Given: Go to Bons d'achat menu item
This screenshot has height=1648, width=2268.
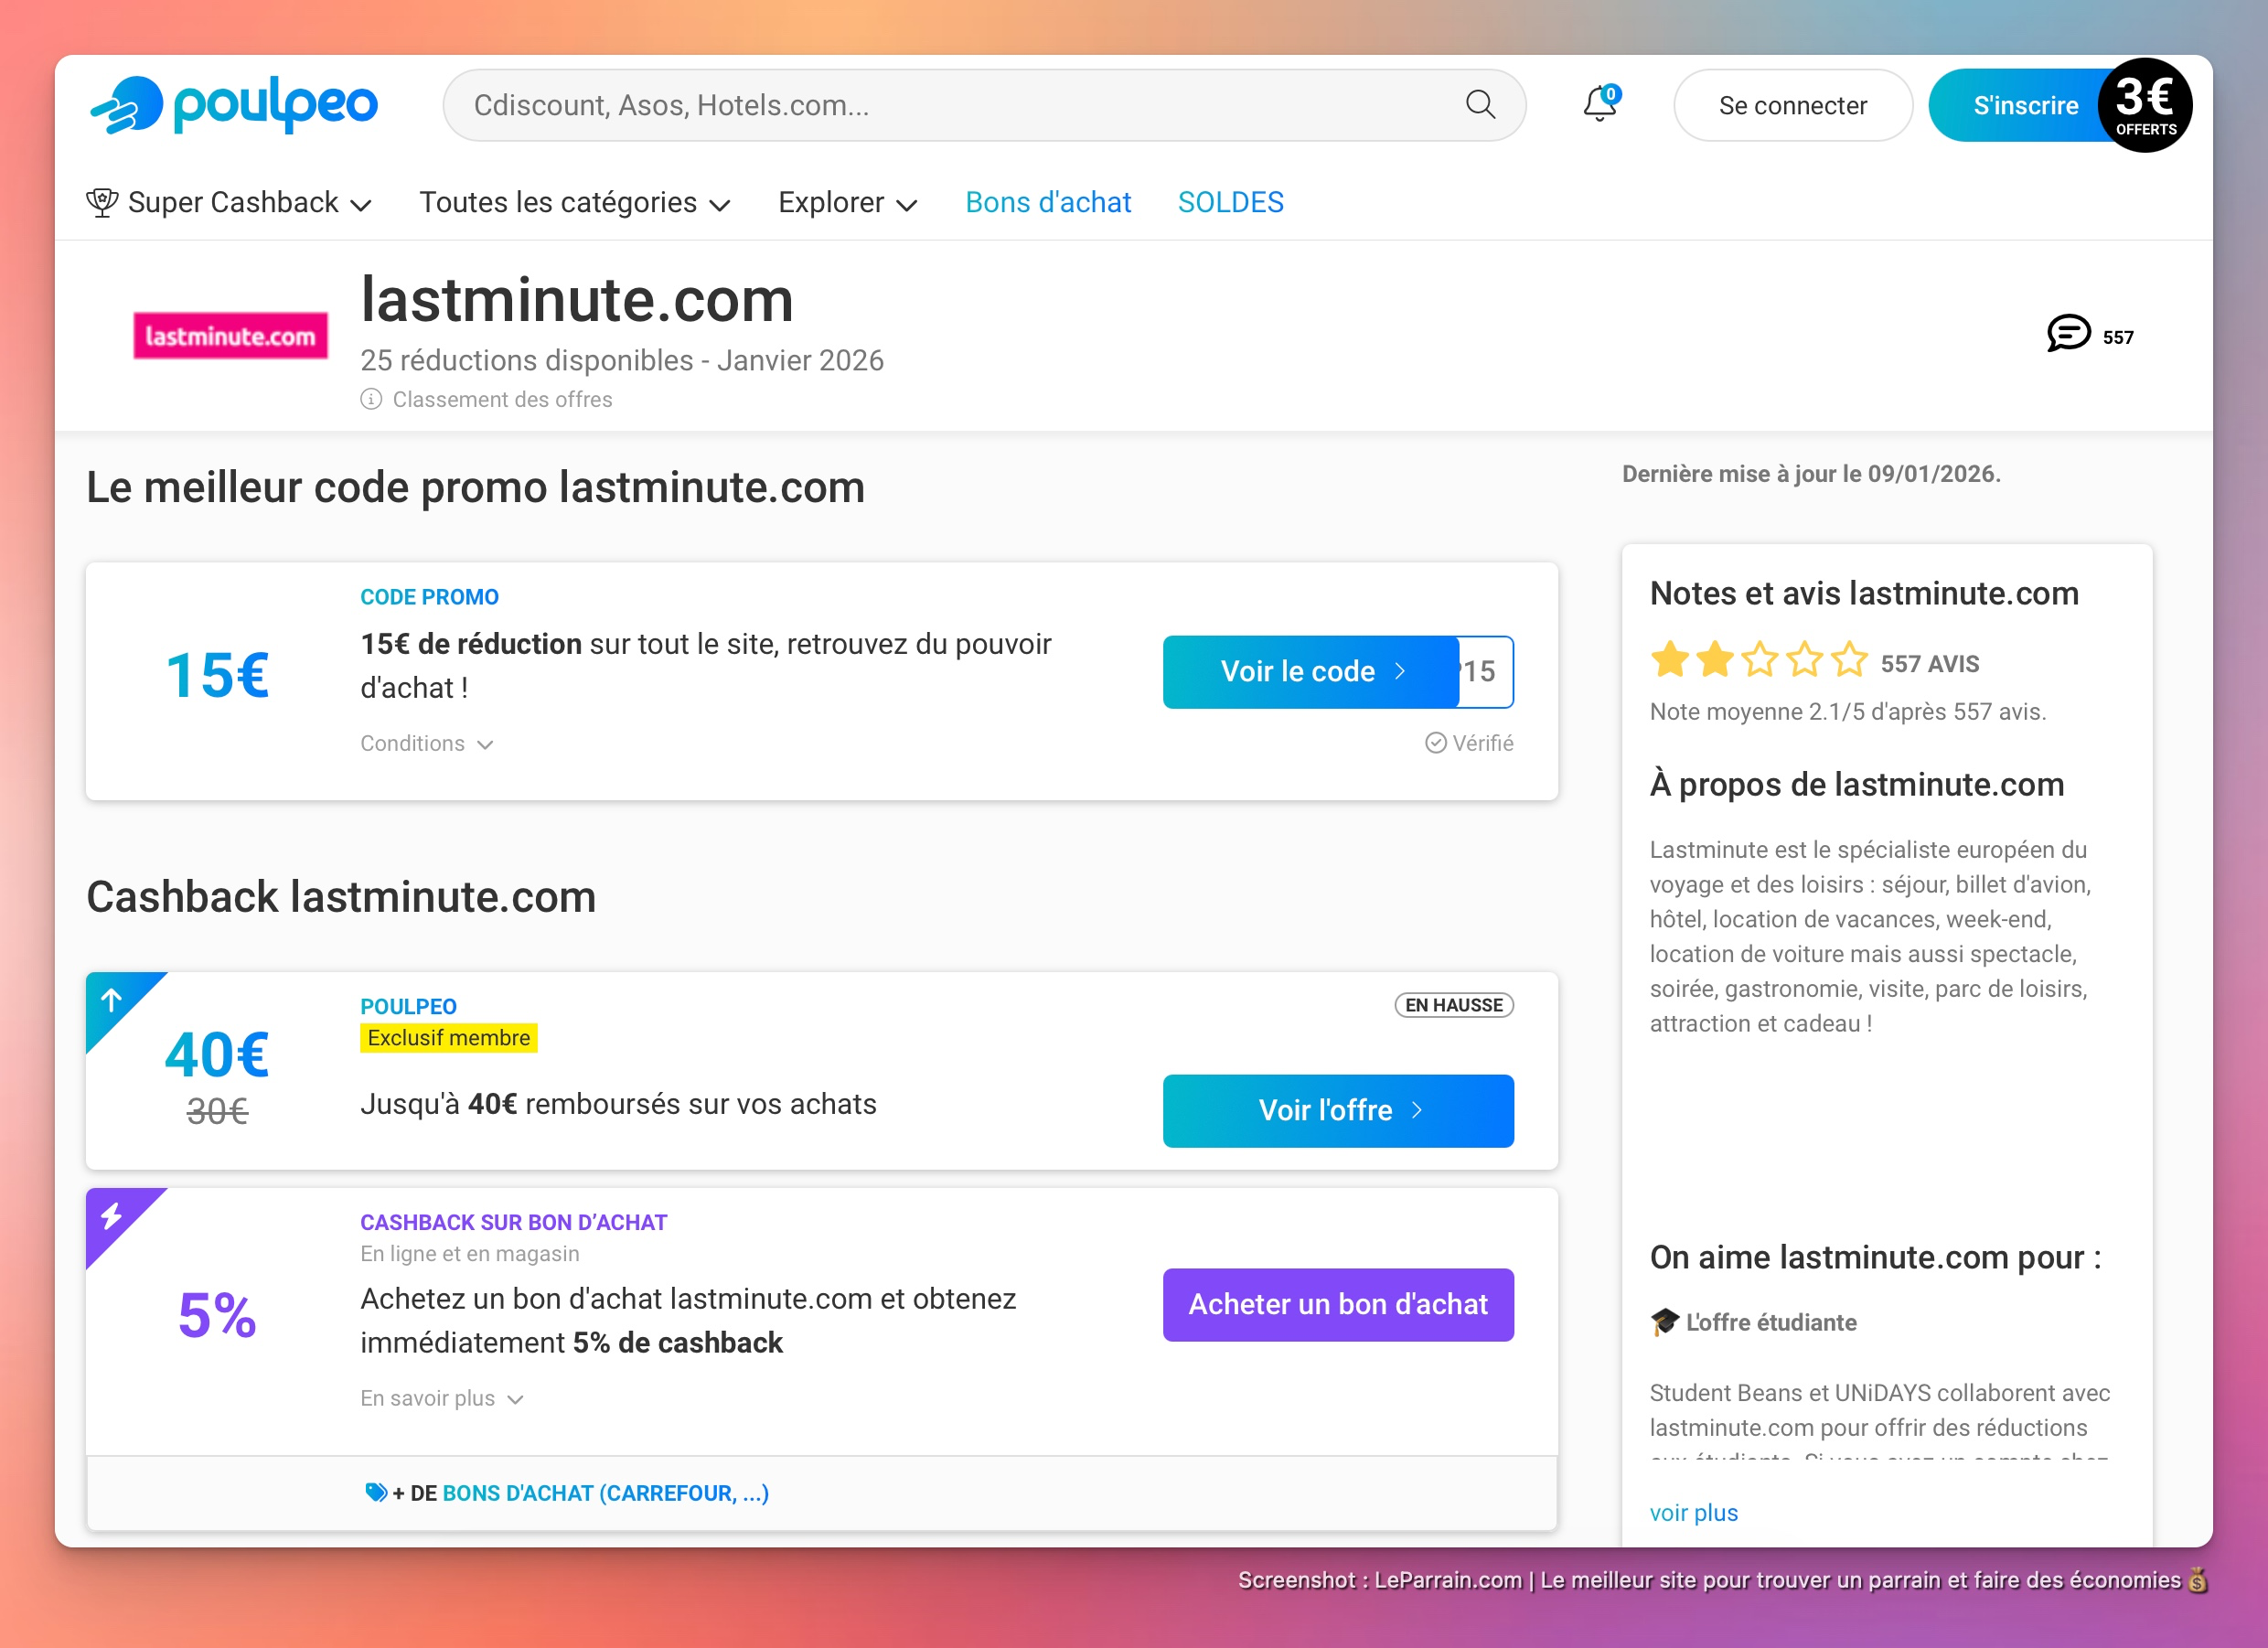Looking at the screenshot, I should (x=1048, y=203).
